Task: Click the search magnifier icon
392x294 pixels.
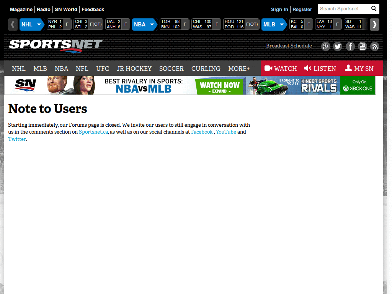Action: pos(374,9)
